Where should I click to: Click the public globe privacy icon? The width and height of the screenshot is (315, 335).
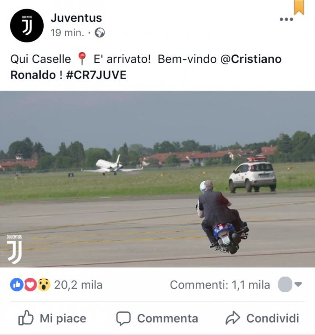[100, 33]
